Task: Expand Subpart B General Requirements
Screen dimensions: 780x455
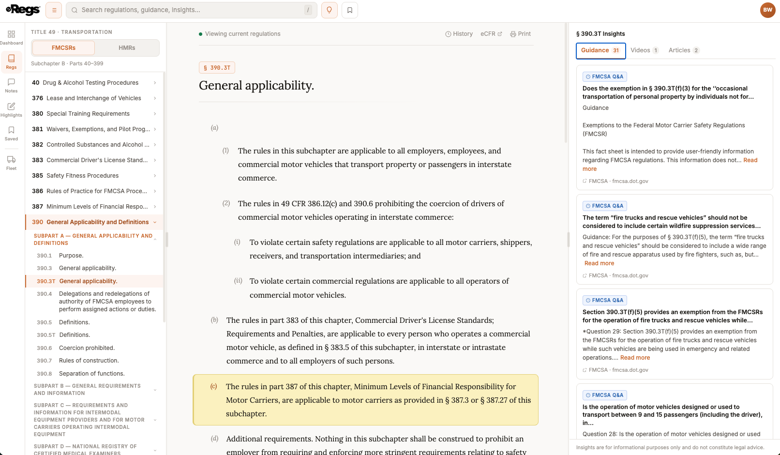Action: [94, 390]
